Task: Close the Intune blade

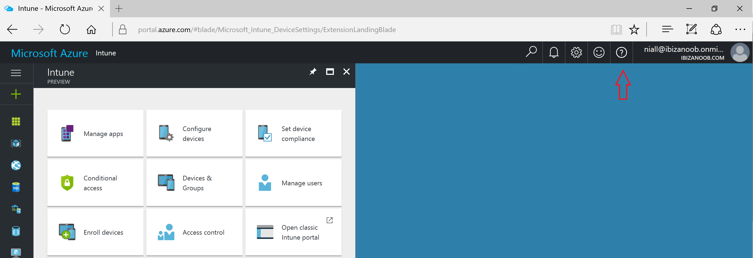Action: tap(347, 72)
